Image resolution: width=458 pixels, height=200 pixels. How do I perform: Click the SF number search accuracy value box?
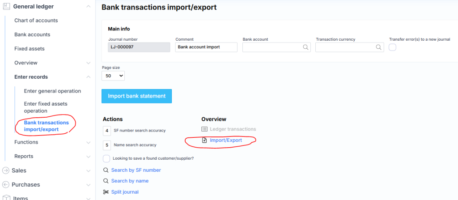tap(106, 131)
